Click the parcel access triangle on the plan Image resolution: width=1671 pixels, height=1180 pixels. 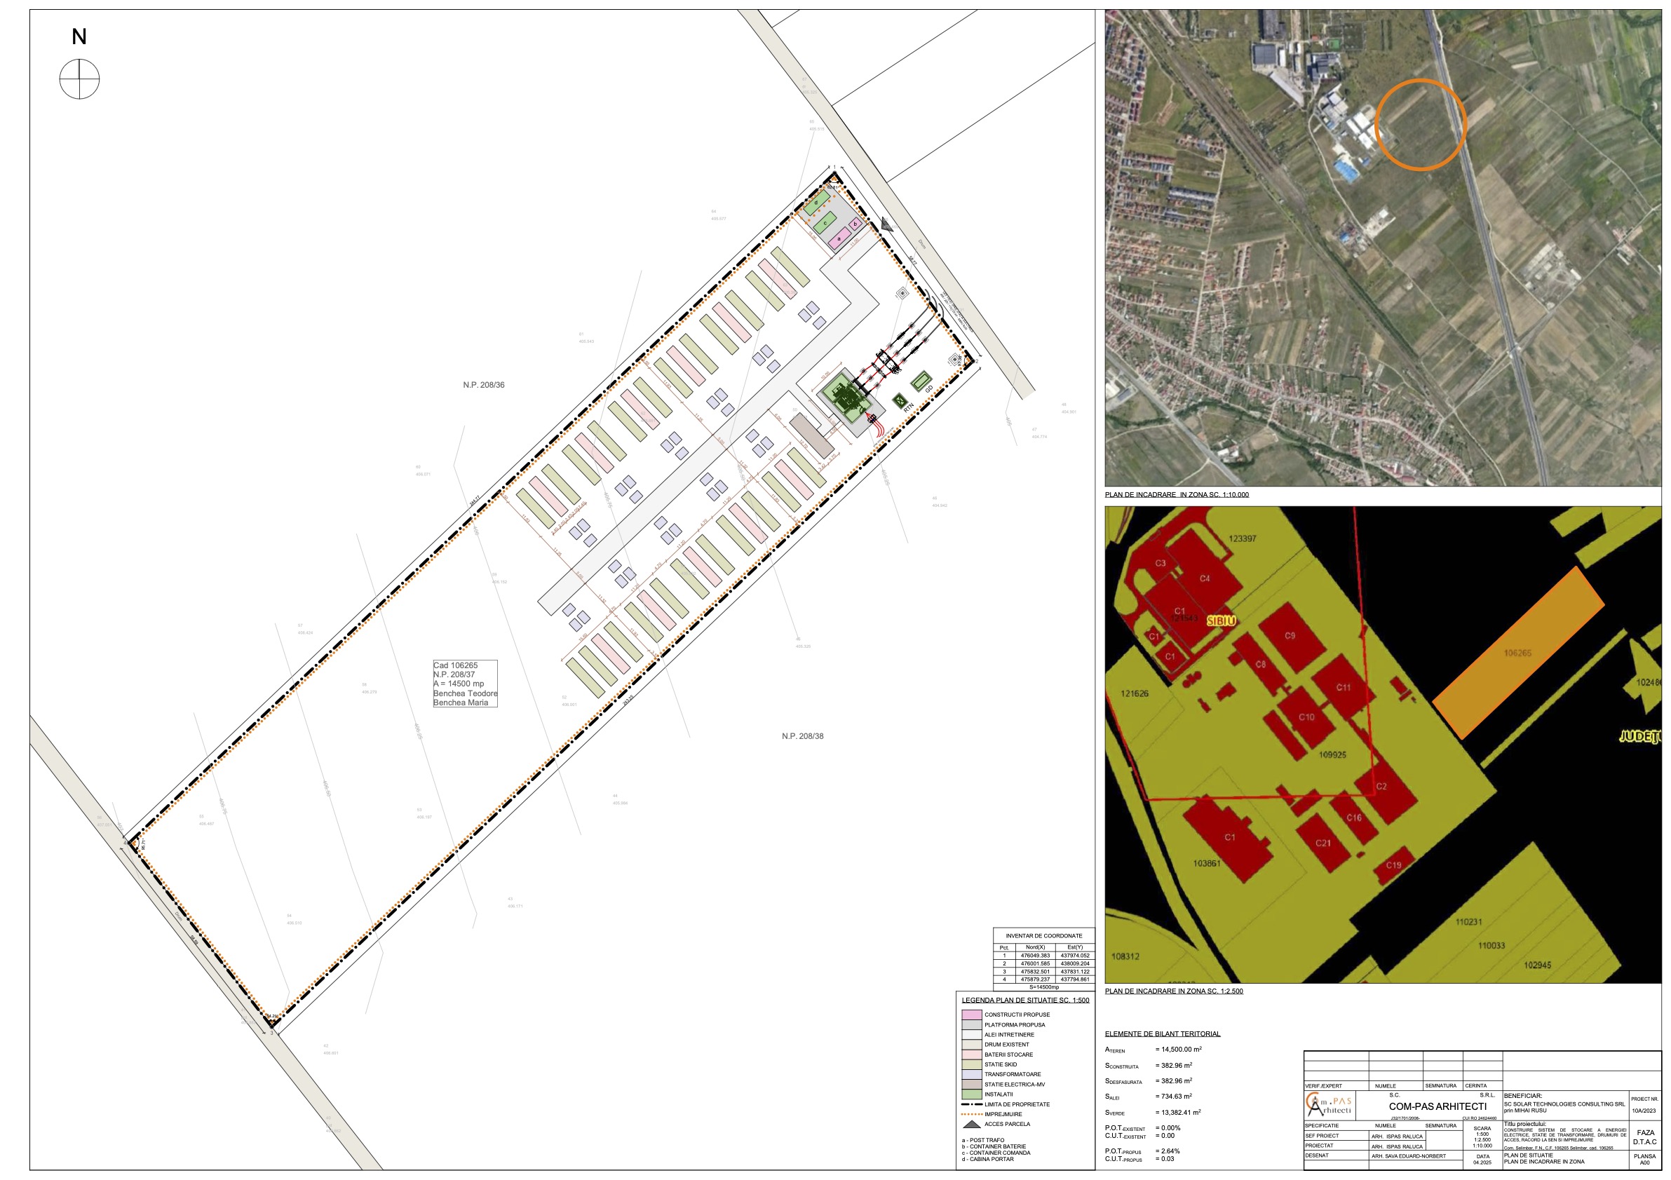point(886,225)
